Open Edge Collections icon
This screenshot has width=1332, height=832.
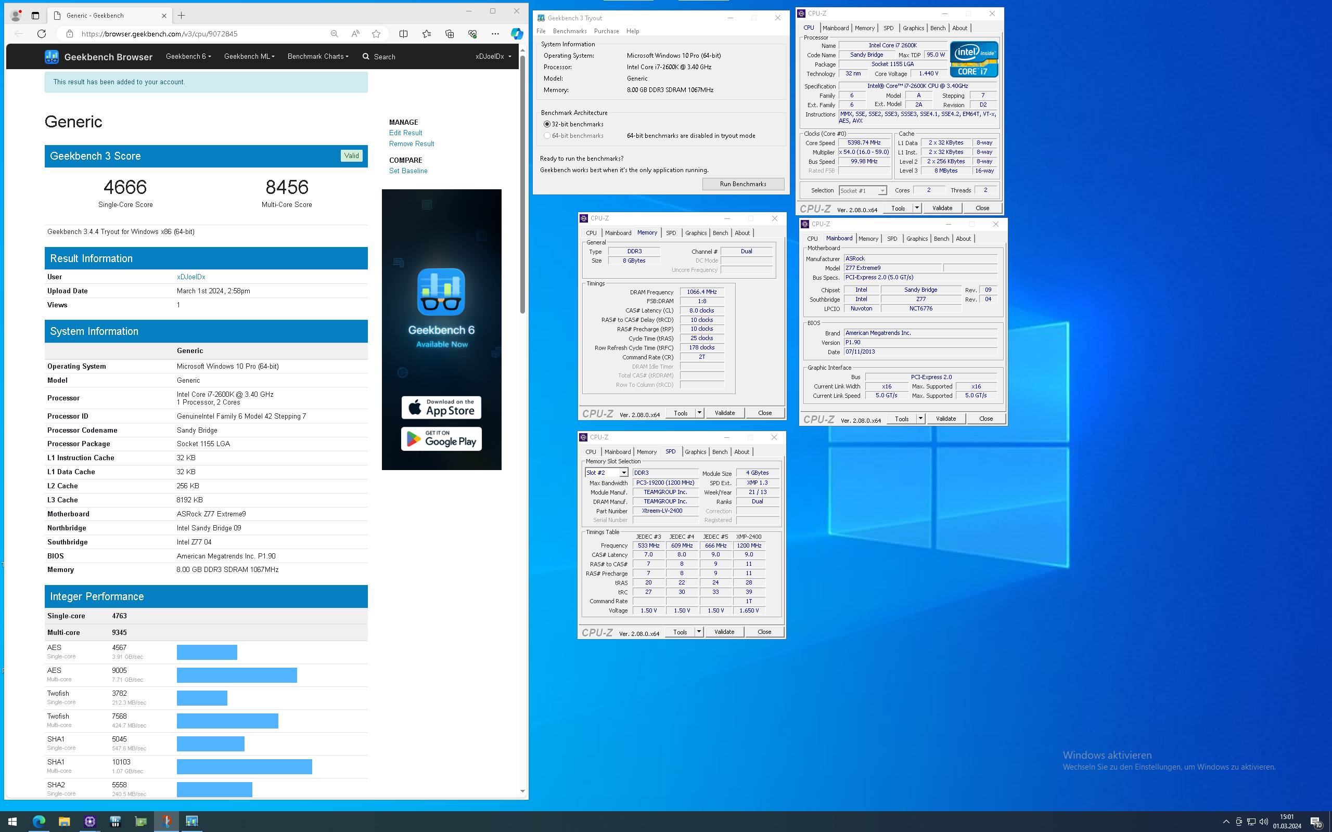click(x=450, y=34)
